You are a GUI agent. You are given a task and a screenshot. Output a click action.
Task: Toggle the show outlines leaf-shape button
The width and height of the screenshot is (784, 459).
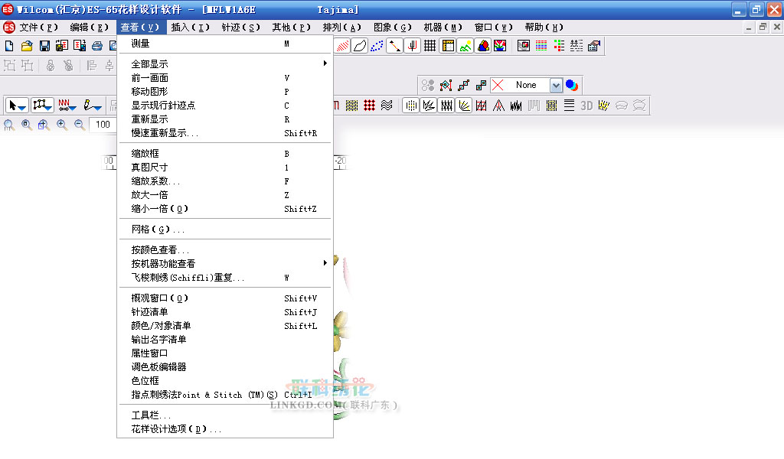click(x=358, y=46)
